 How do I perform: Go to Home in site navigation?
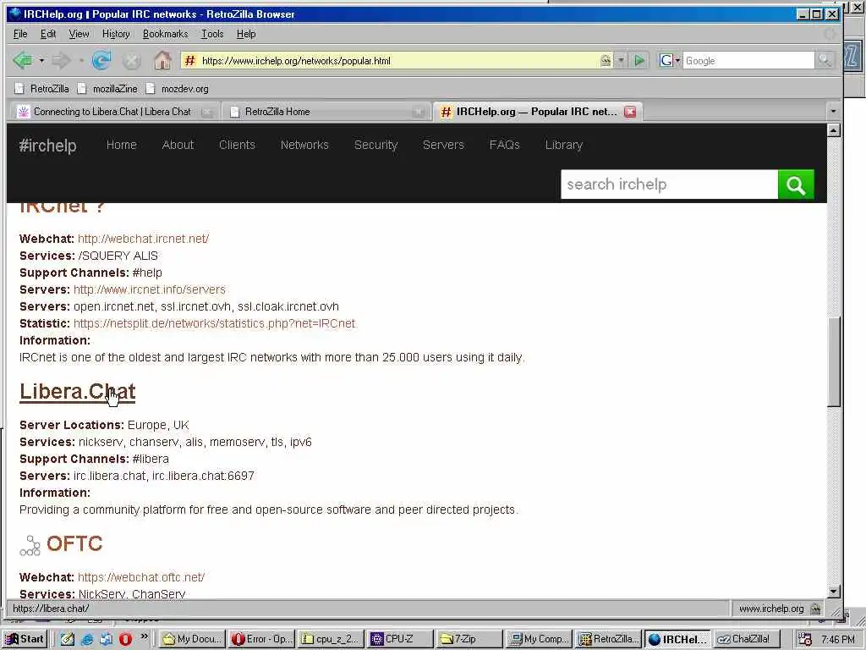(122, 145)
